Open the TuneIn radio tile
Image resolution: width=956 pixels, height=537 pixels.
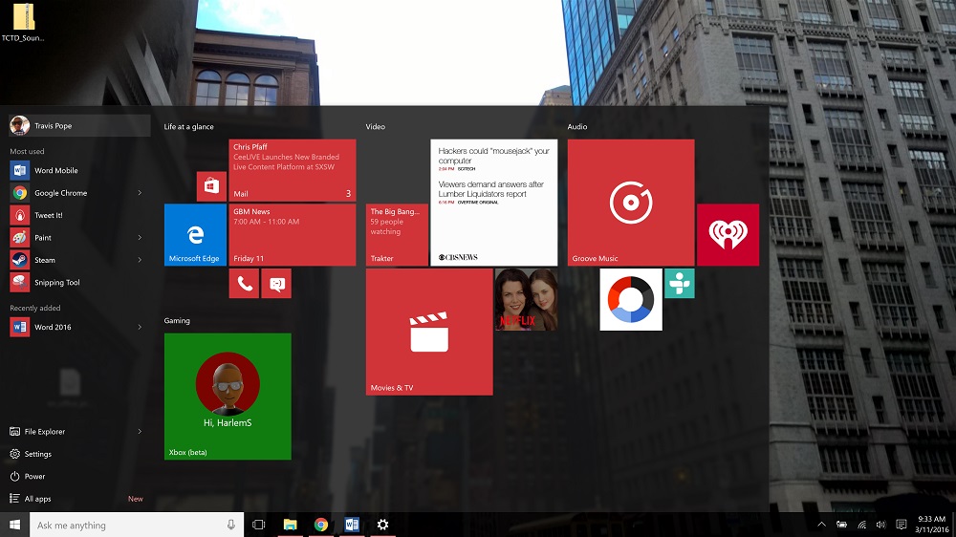(679, 284)
